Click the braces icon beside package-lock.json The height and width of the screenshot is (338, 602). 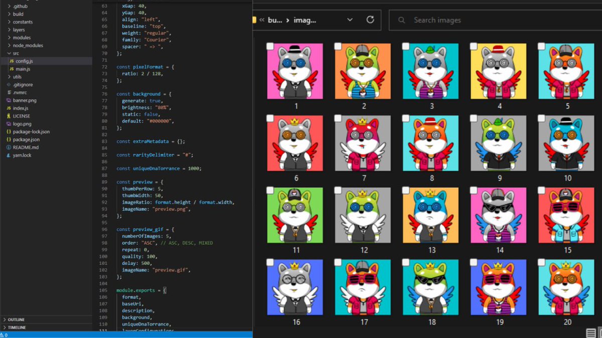click(x=9, y=131)
